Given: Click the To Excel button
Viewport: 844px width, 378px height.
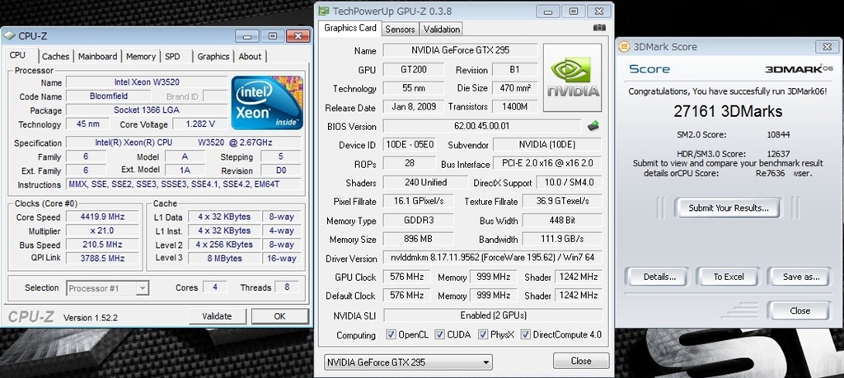Looking at the screenshot, I should coord(729,277).
